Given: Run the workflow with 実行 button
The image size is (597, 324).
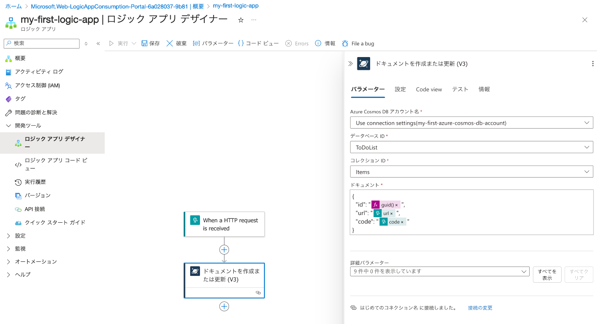Looking at the screenshot, I should 119,43.
